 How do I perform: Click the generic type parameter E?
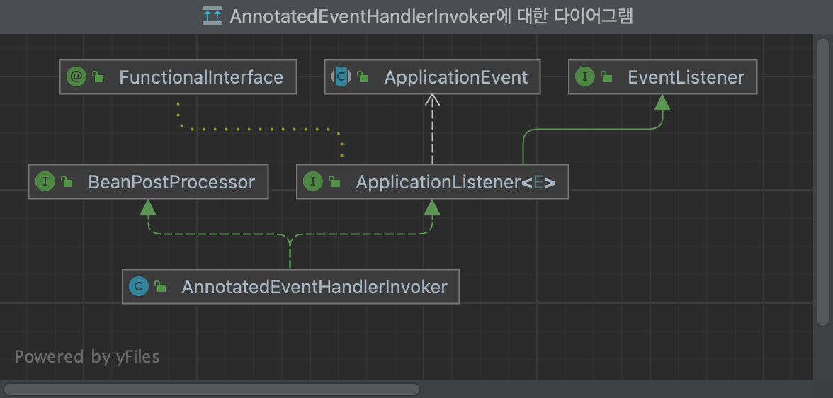click(538, 182)
